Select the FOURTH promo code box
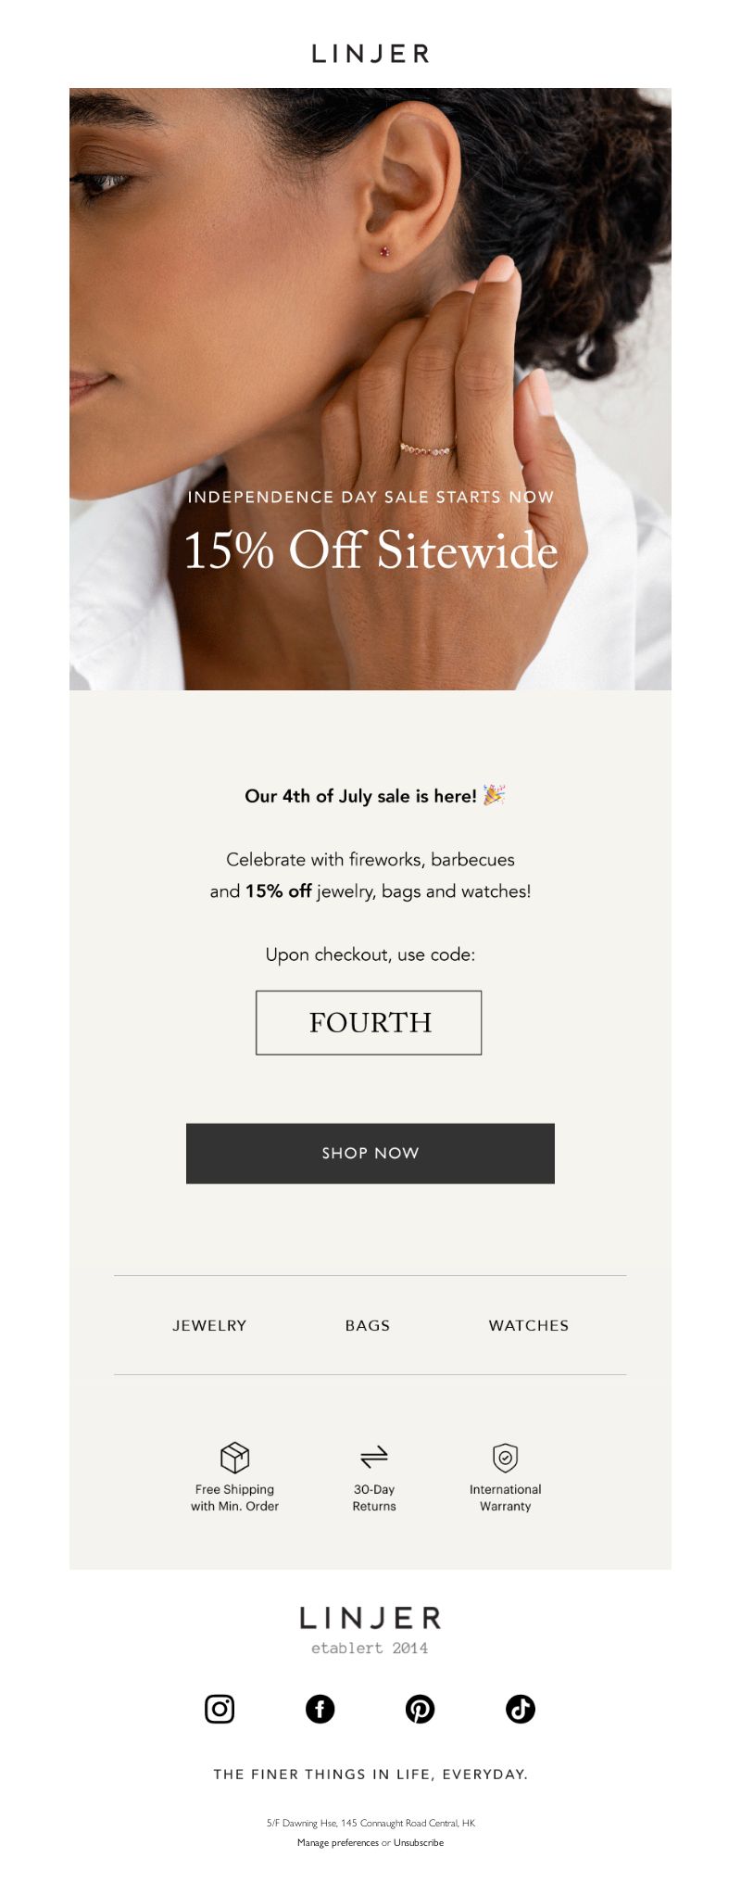741x1895 pixels. pyautogui.click(x=369, y=1023)
